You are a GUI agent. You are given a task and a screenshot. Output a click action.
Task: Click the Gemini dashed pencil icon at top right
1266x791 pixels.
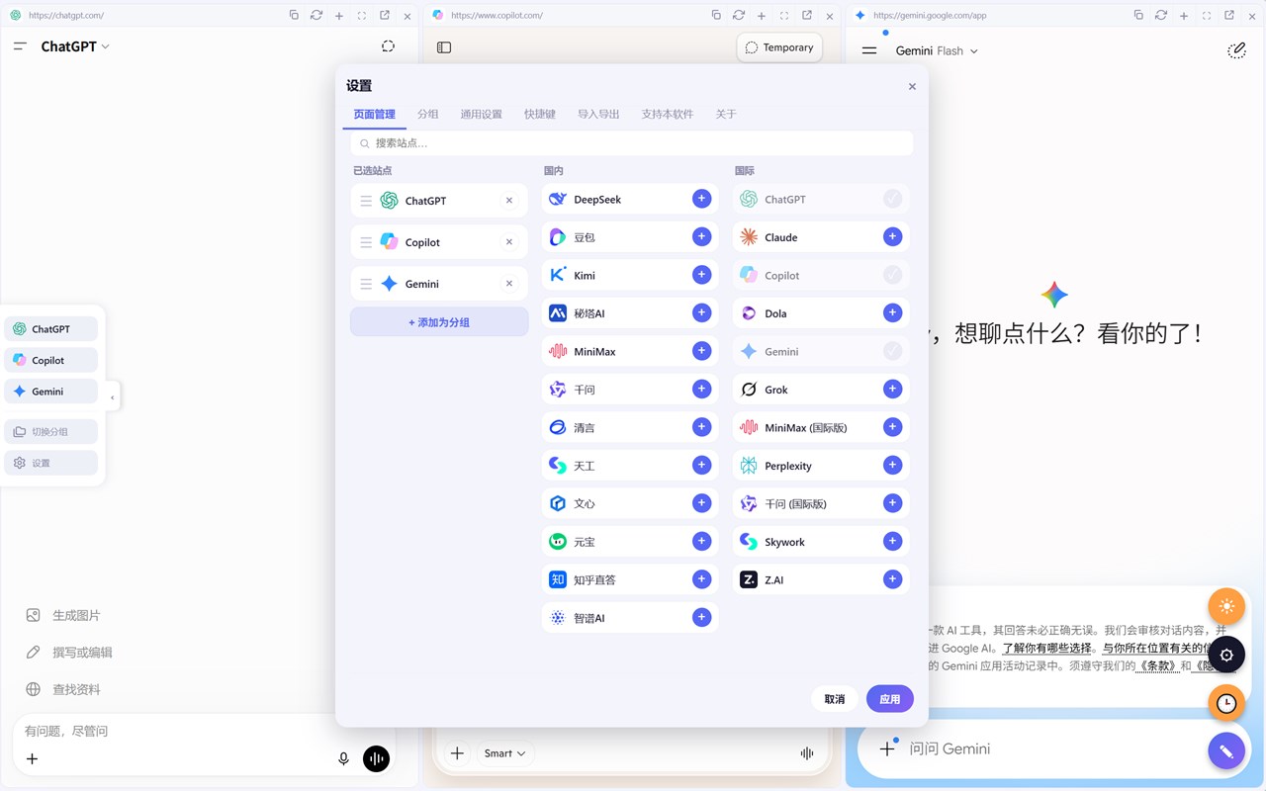coord(1236,50)
